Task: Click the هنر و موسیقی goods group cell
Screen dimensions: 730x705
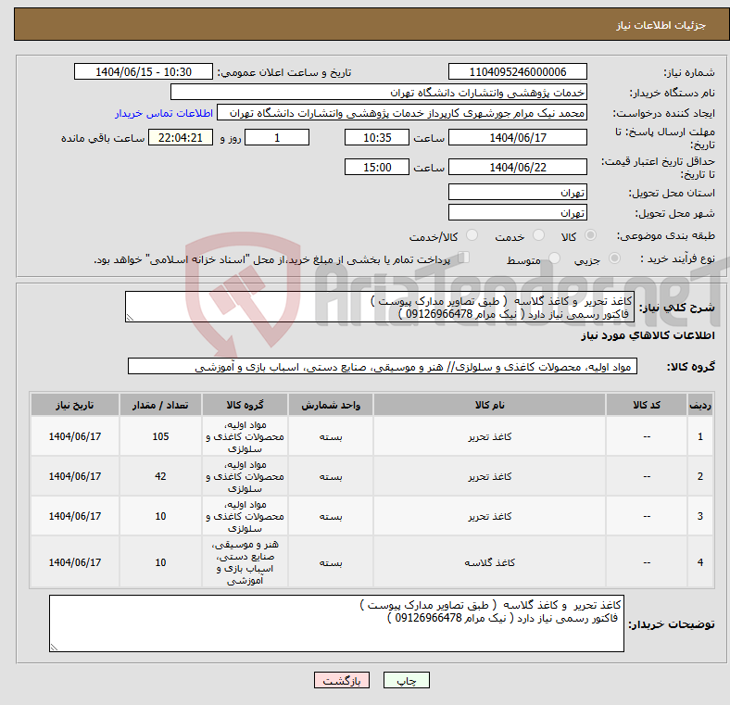Action: (245, 562)
